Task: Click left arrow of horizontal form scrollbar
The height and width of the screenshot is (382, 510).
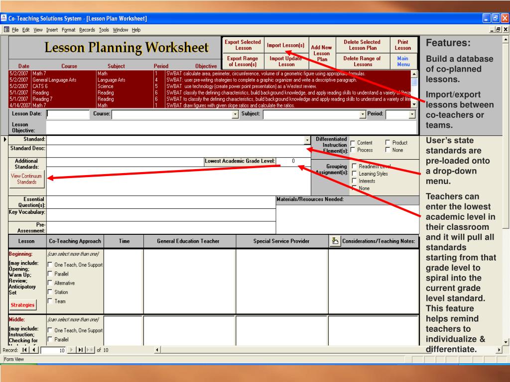Action: (x=157, y=350)
